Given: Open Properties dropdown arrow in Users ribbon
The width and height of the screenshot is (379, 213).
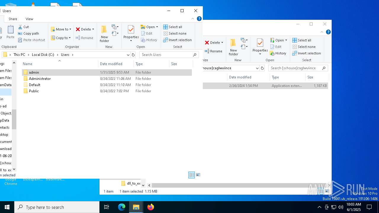Looking at the screenshot, I should click(x=131, y=41).
